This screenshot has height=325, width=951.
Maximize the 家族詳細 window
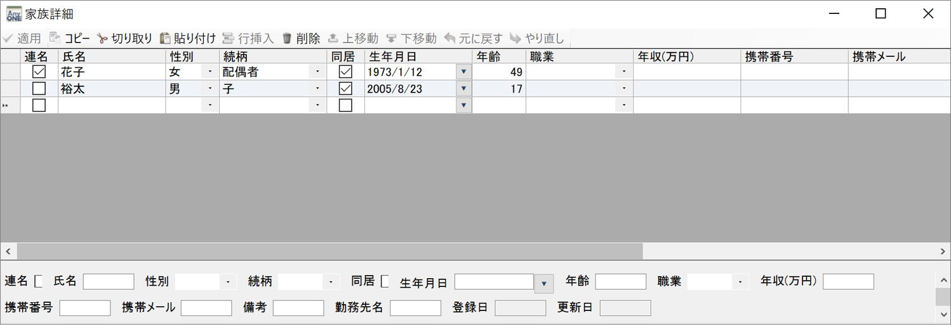tap(881, 14)
